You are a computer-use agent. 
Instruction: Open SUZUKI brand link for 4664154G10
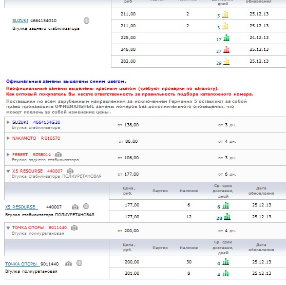coord(20,21)
